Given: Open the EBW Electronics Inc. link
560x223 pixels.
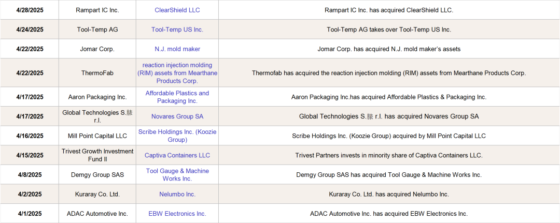Looking at the screenshot, I should point(177,214).
